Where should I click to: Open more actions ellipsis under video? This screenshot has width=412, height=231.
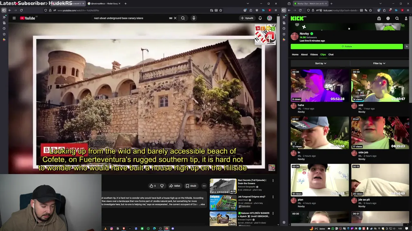pos(204,186)
